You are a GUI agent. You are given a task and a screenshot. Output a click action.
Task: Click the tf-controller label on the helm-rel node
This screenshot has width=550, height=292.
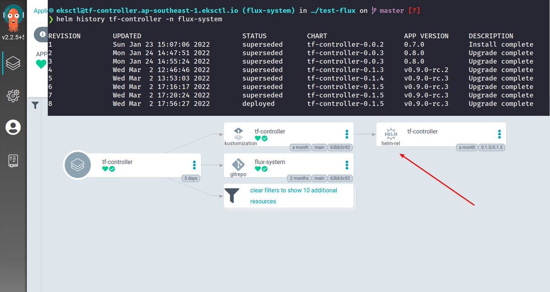(423, 132)
